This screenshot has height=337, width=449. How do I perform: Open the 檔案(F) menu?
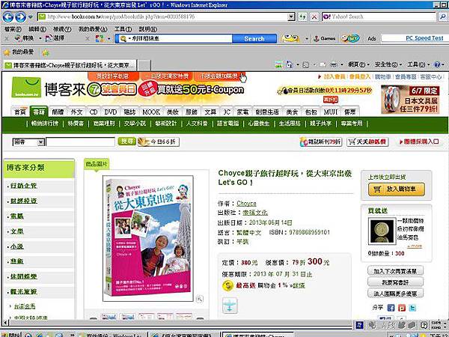[x=13, y=29]
